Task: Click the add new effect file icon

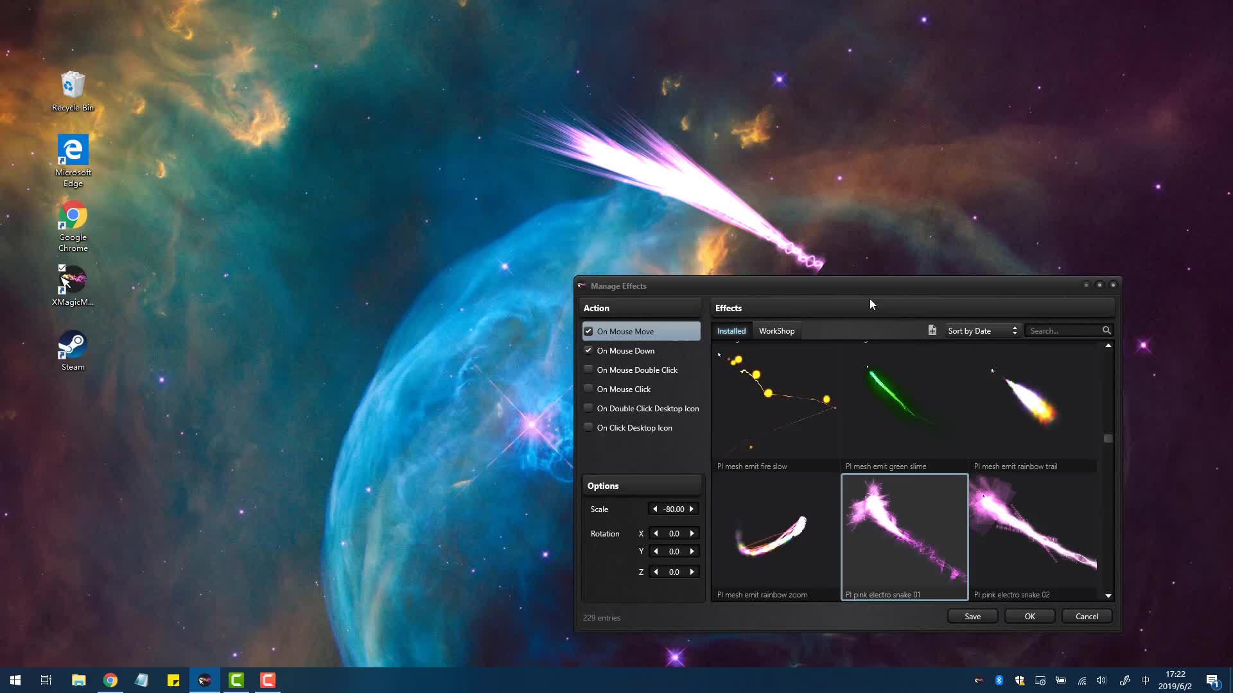Action: (932, 330)
